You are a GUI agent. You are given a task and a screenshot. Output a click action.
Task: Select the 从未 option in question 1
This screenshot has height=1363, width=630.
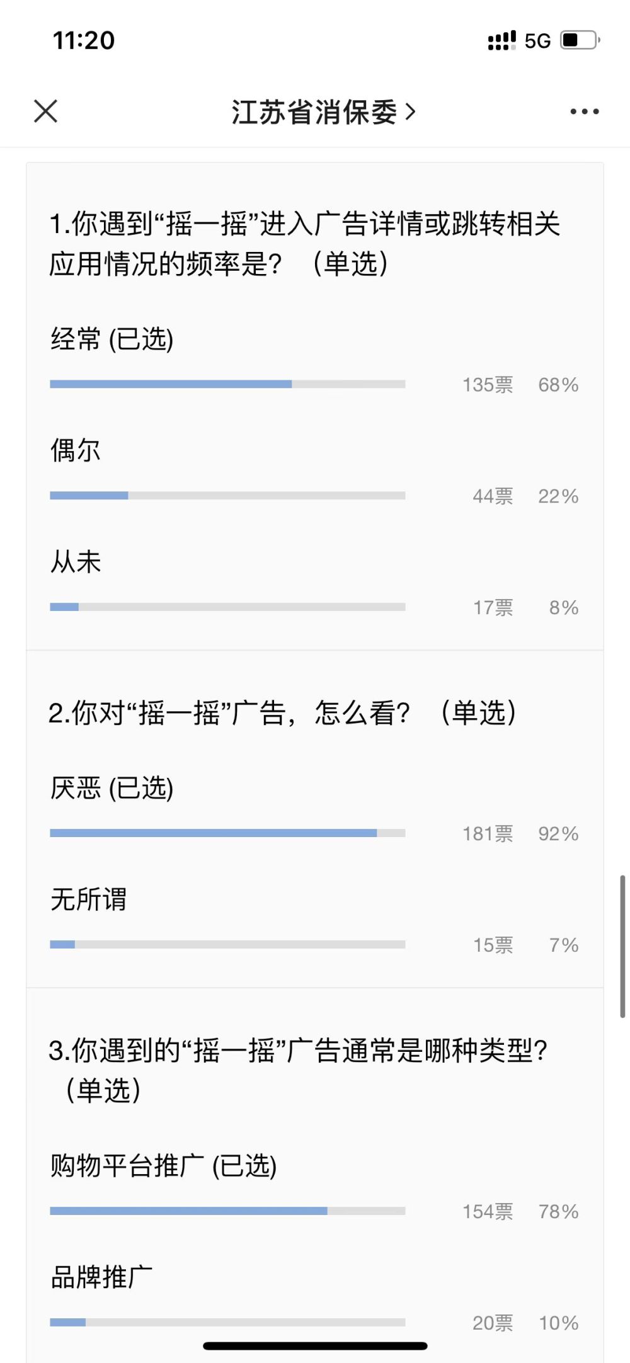click(76, 562)
